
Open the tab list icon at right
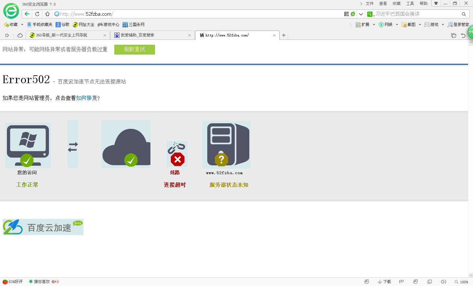coord(454,36)
